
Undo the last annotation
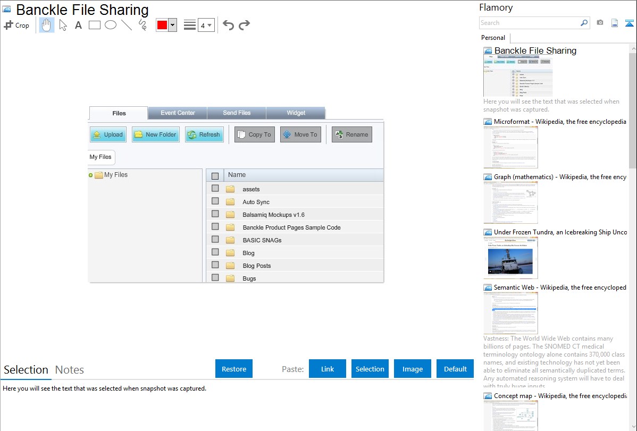tap(228, 25)
